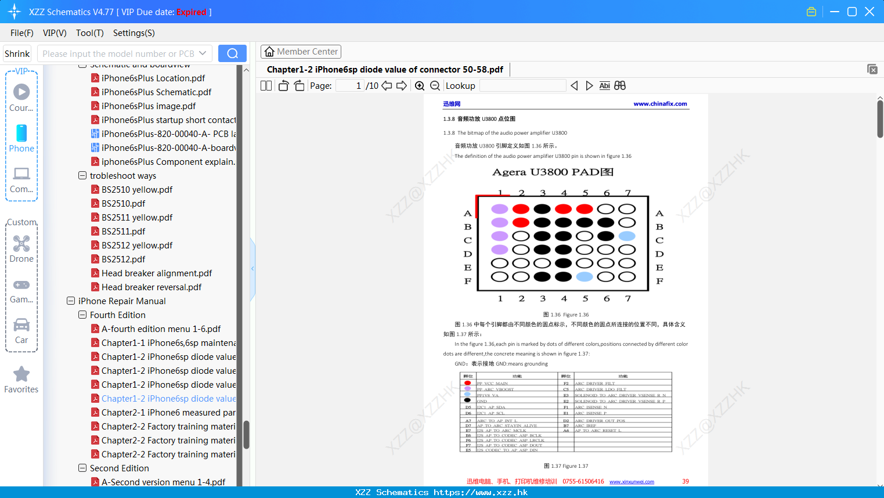Viewport: 884px width, 498px height.
Task: Find previous lookup result triangle
Action: 574,86
